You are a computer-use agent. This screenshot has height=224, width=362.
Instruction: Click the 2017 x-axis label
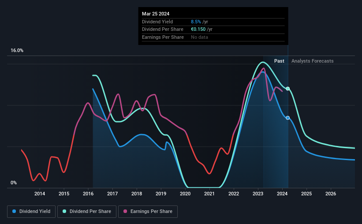pos(112,194)
